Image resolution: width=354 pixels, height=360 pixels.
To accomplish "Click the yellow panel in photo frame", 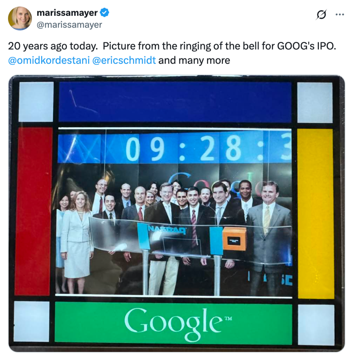I will point(315,213).
